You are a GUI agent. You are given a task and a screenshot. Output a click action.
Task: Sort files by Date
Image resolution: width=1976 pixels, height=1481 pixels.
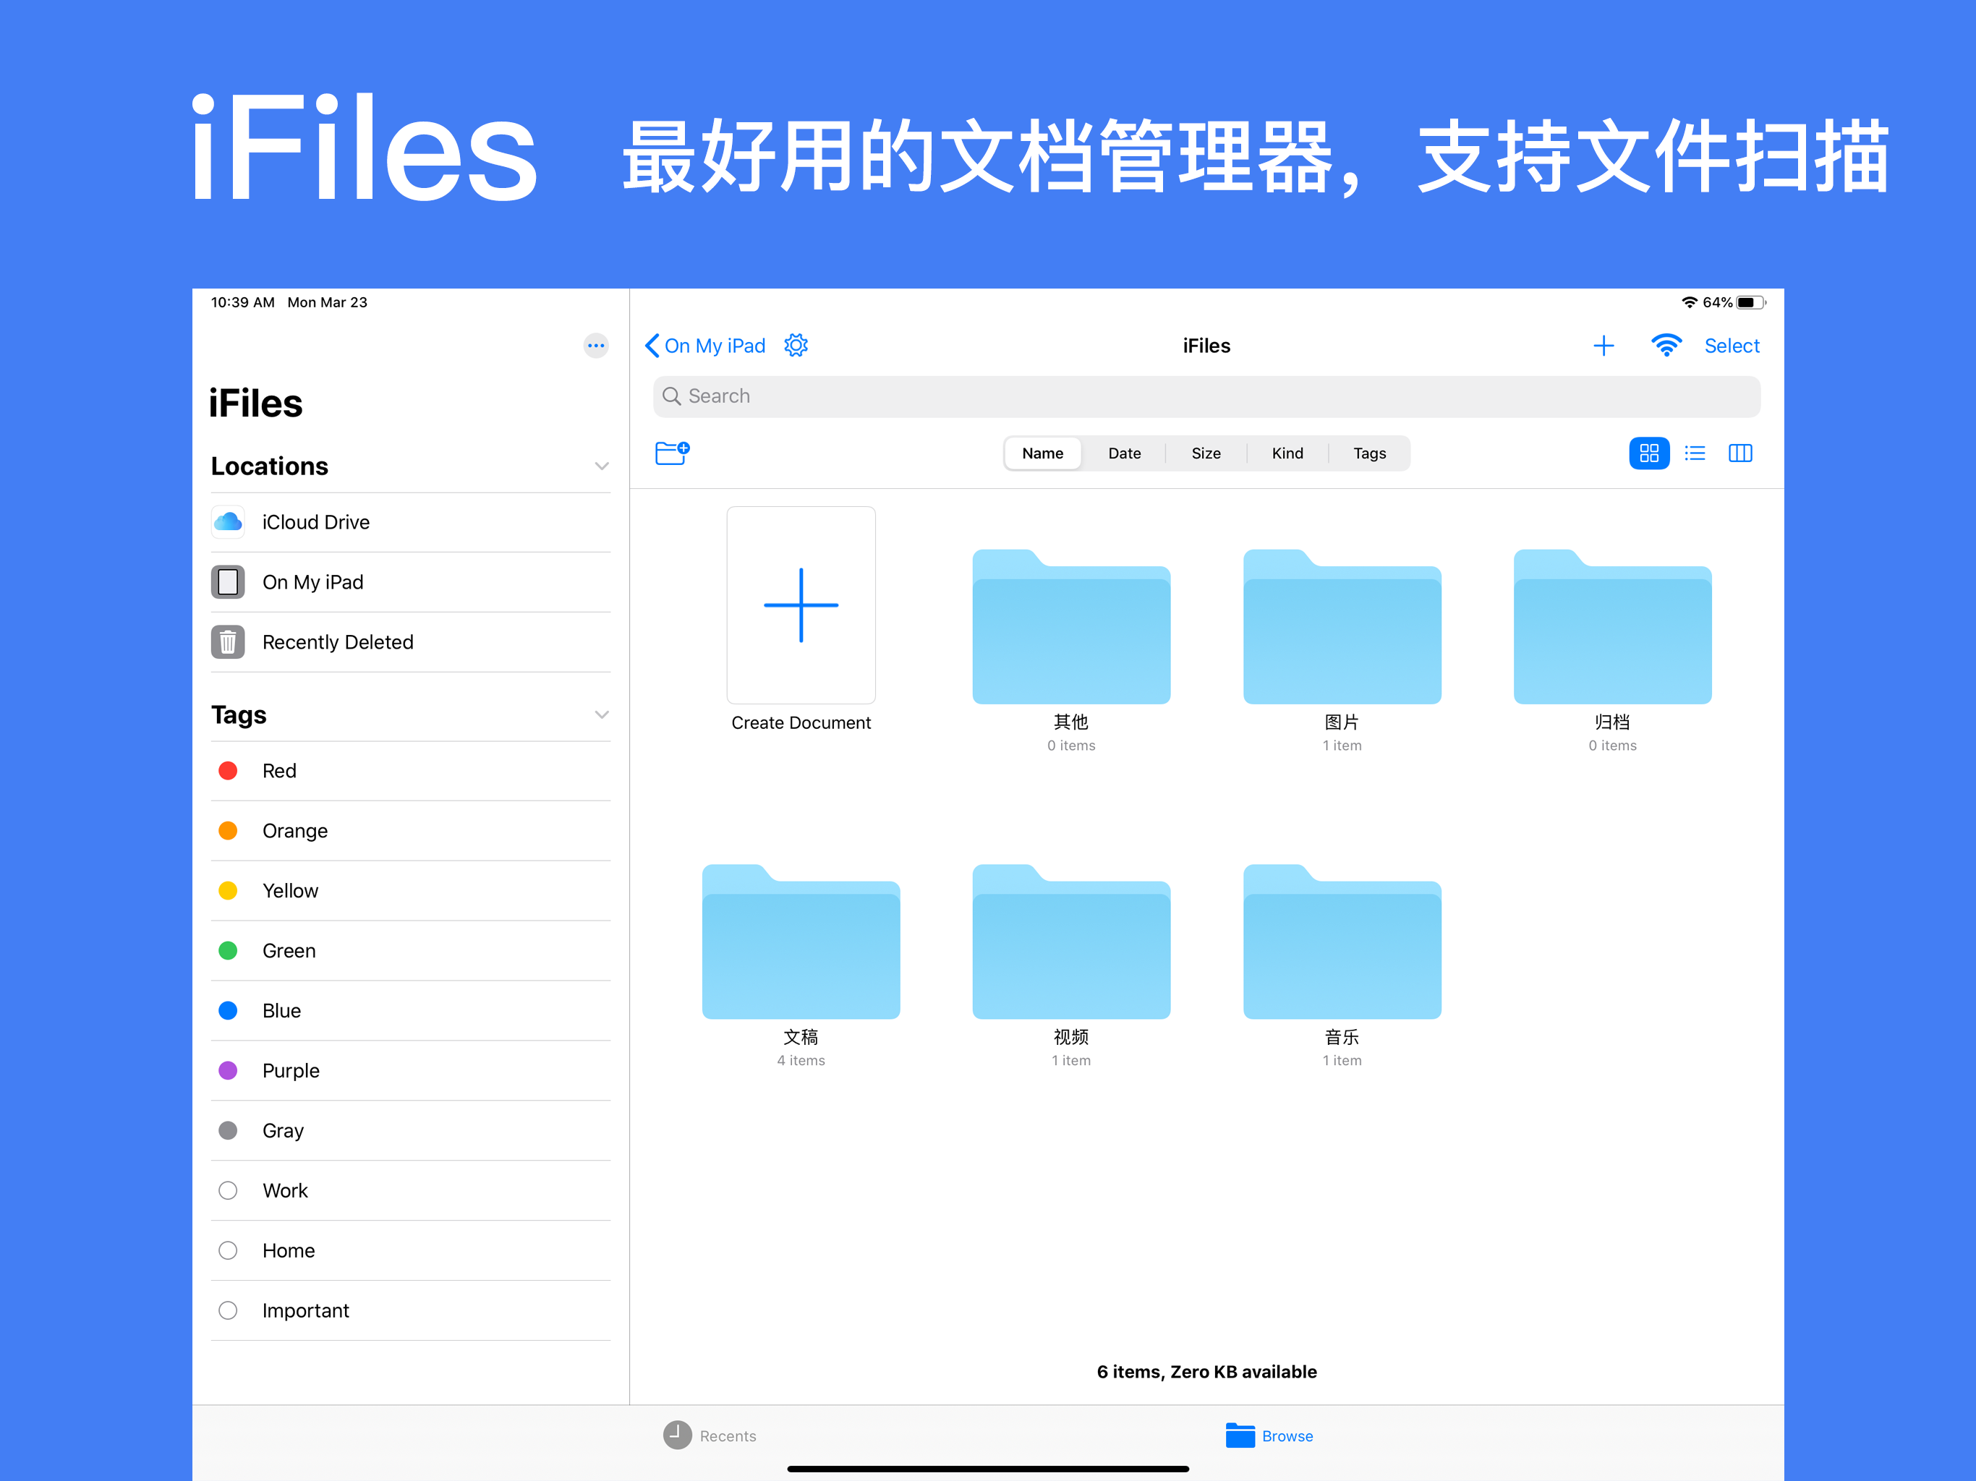coord(1124,453)
